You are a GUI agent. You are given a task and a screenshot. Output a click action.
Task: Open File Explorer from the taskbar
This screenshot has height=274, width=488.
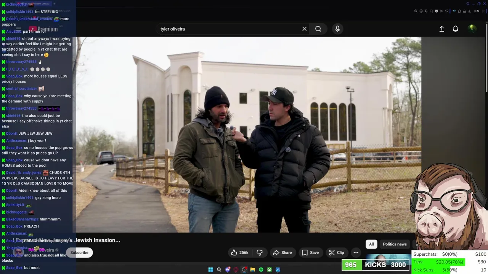click(252, 269)
